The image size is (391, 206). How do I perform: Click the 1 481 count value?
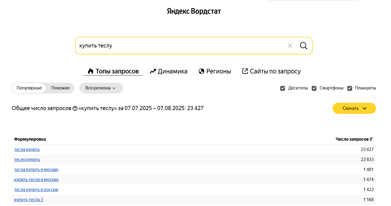pyautogui.click(x=368, y=170)
